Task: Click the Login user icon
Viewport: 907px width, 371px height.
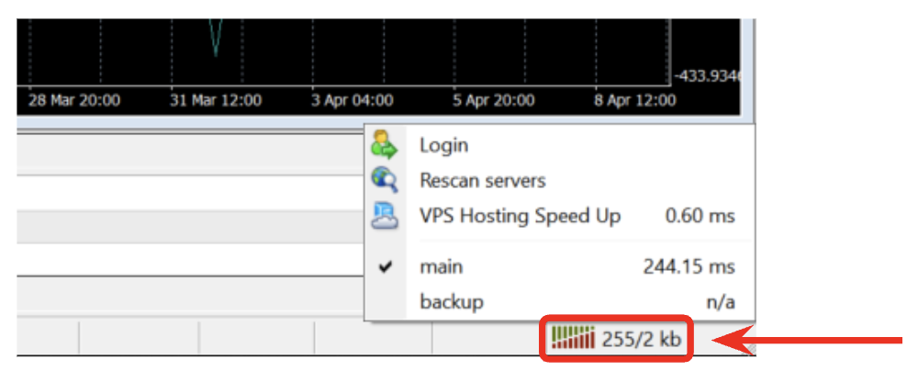Action: pos(384,145)
